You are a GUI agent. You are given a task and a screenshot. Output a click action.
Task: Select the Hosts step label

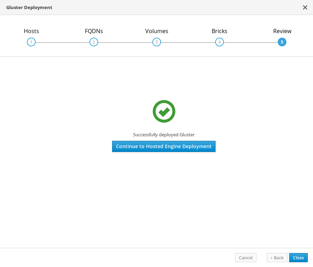(x=31, y=31)
